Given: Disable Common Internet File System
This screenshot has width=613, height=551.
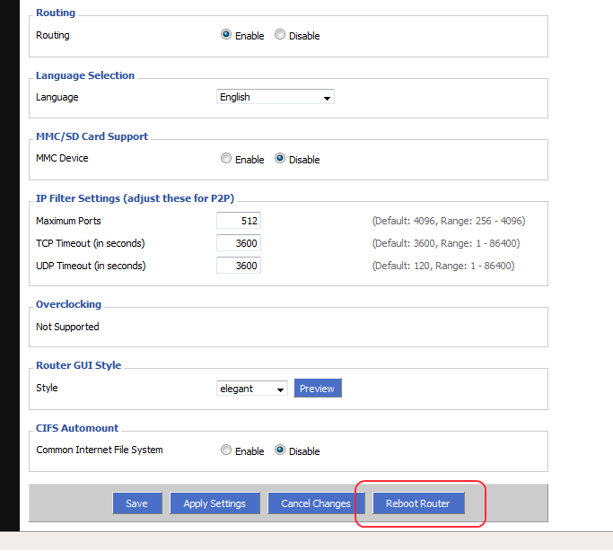Looking at the screenshot, I should 280,450.
